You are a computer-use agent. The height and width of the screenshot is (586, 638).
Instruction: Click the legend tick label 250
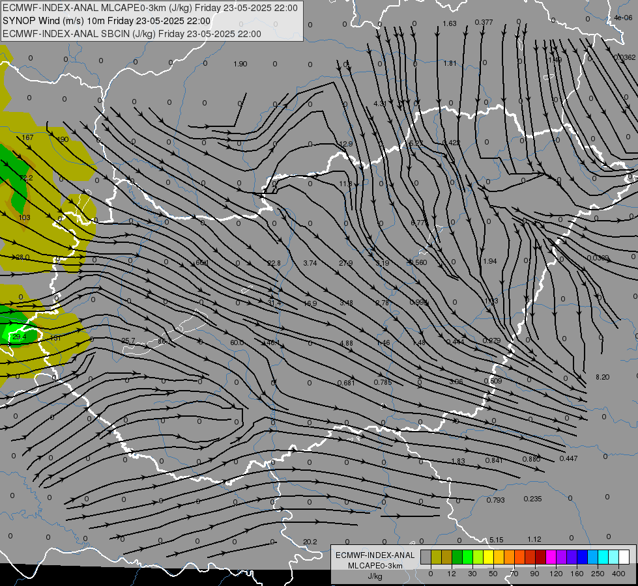598,574
